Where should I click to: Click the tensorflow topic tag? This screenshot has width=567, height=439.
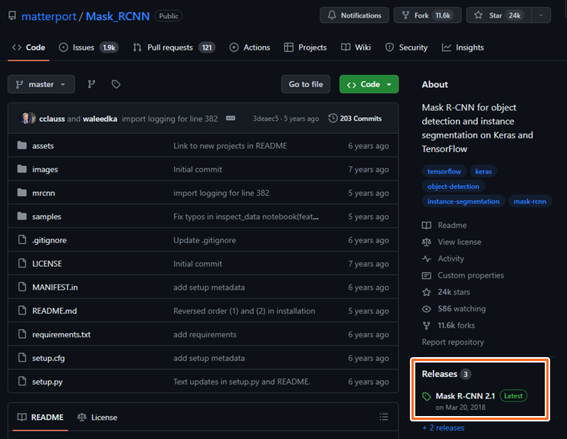[444, 171]
